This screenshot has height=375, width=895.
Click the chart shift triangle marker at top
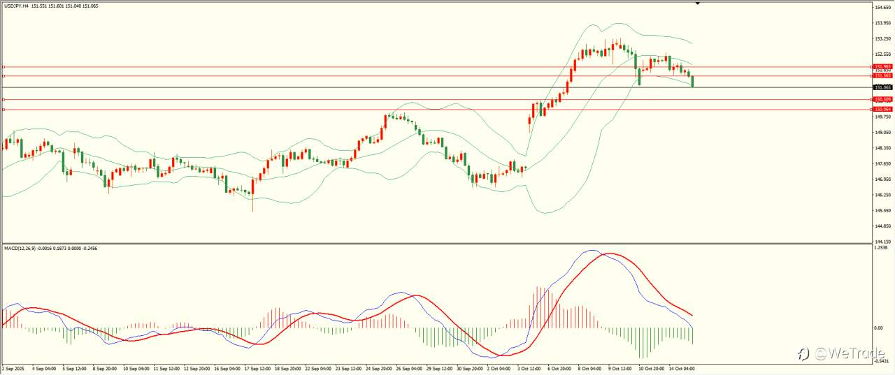pyautogui.click(x=697, y=3)
